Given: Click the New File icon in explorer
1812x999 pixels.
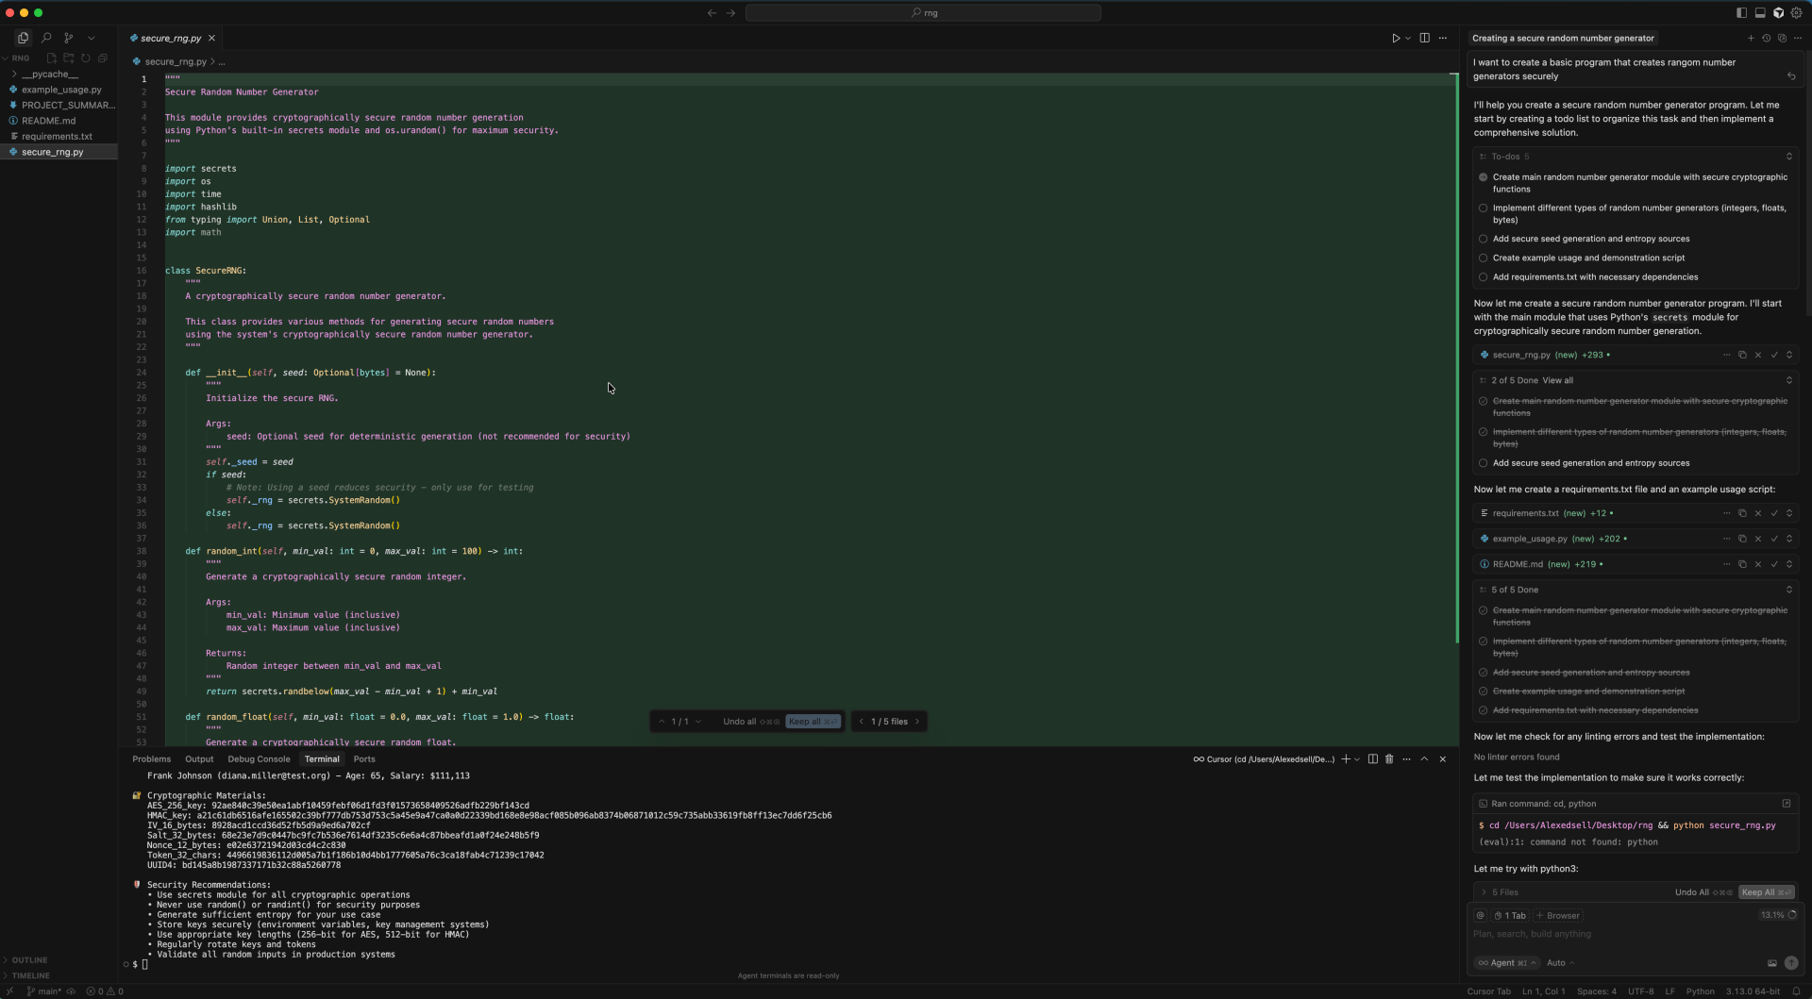Looking at the screenshot, I should [x=52, y=58].
